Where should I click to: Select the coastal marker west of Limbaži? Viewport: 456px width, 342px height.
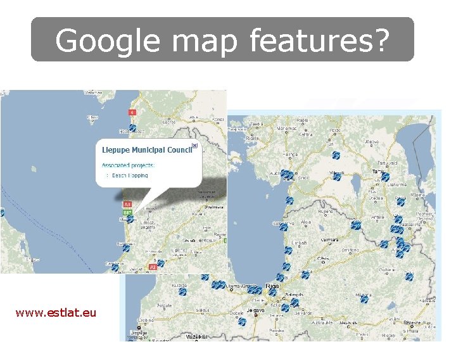[288, 250]
